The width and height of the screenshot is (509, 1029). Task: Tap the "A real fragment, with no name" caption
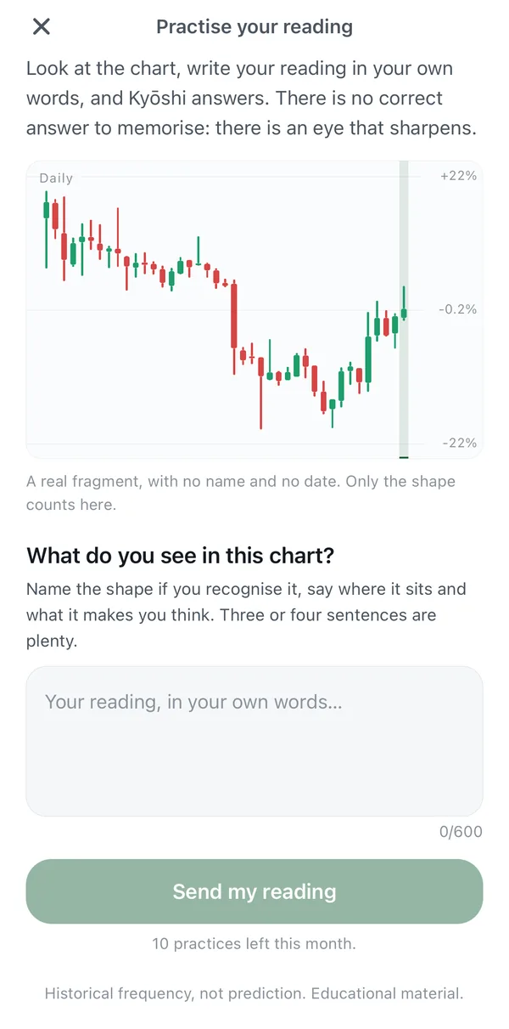(241, 493)
